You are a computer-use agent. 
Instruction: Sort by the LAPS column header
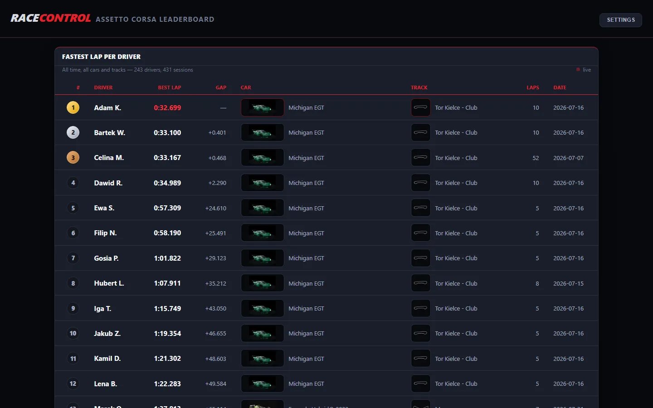(x=533, y=87)
